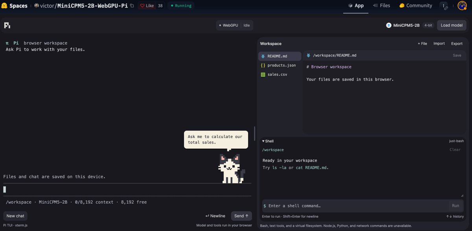Click the victor username link
Viewport: 472px width, 231px height.
[x=47, y=6]
